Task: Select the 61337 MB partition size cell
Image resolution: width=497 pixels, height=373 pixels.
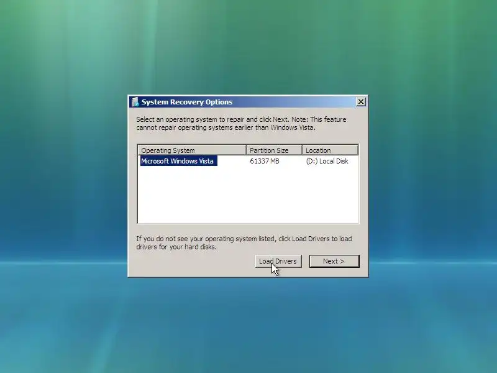Action: (265, 161)
